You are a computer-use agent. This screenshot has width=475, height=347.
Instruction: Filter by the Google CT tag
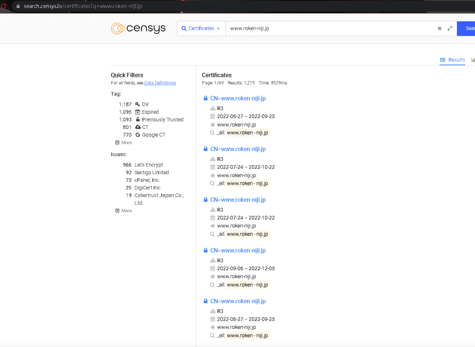[x=153, y=135]
